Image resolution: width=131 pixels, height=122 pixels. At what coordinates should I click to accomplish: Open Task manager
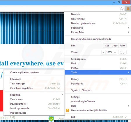pyautogui.click(x=34, y=84)
